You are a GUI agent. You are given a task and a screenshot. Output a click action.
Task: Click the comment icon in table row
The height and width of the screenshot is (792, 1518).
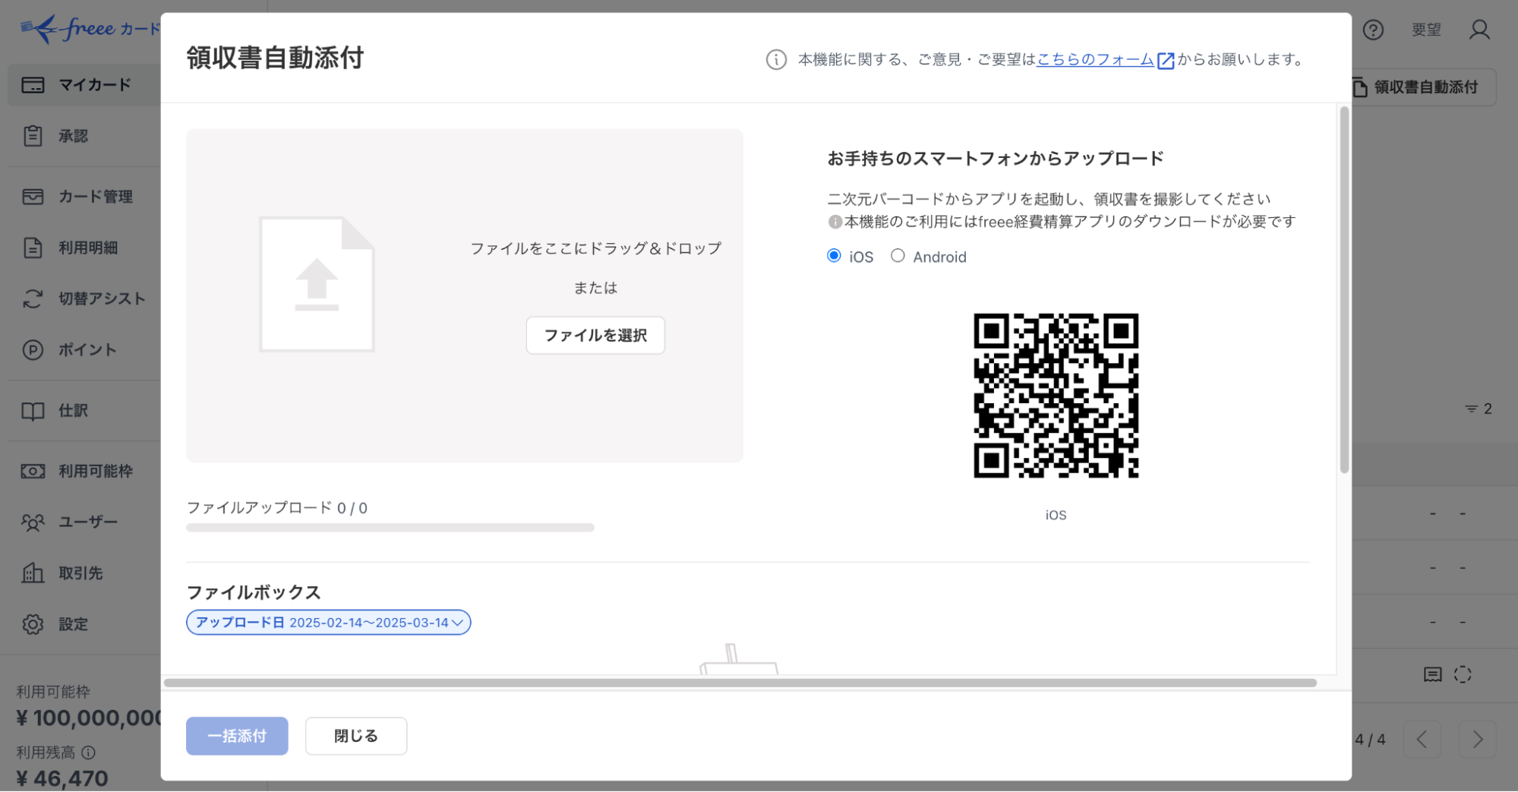point(1433,674)
